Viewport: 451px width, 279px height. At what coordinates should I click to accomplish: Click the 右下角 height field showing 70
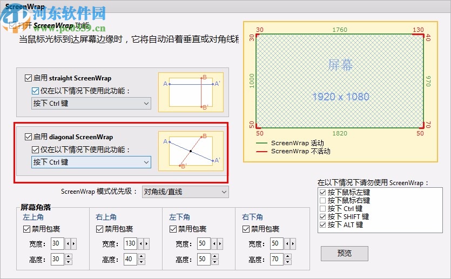pyautogui.click(x=277, y=259)
